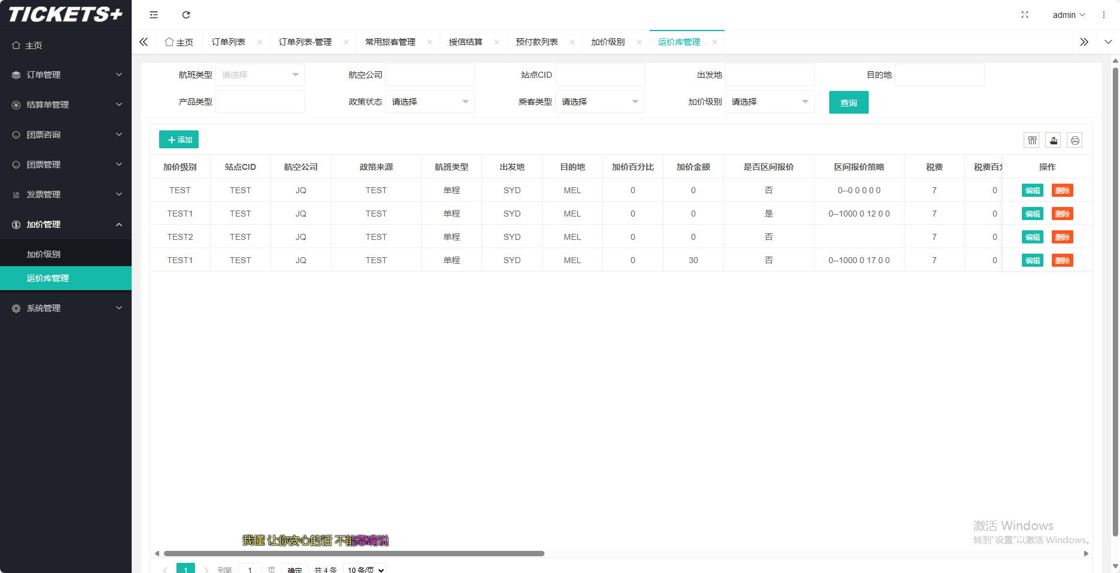Open the tab options down-arrow menu
The height and width of the screenshot is (573, 1120).
1108,42
